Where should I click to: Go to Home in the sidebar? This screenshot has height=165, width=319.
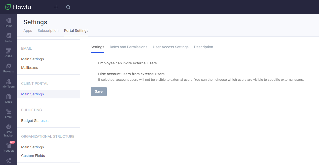pos(9,23)
